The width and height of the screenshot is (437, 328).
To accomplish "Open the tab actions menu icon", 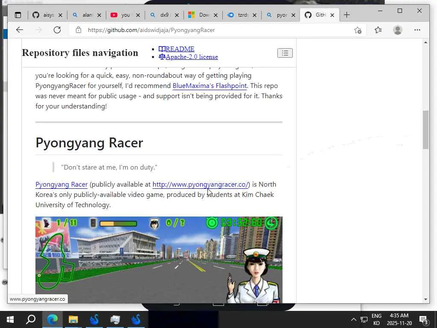I will pos(18,15).
